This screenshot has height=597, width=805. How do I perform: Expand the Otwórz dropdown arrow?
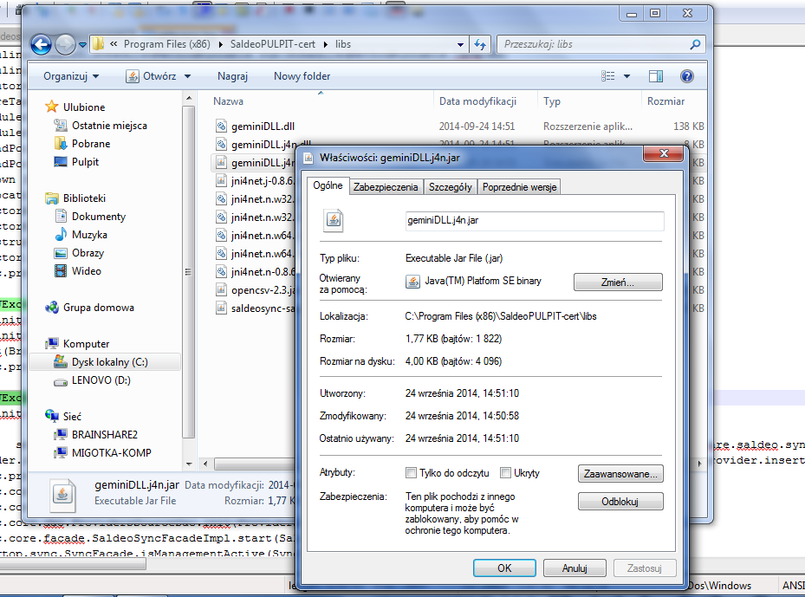(x=187, y=76)
